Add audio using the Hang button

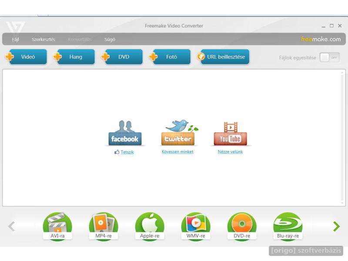(x=74, y=57)
